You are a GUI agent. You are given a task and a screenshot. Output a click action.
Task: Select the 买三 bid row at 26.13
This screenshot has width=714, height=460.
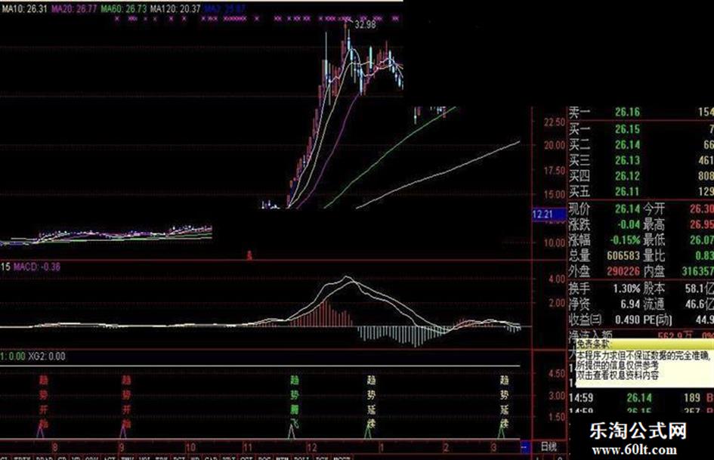tap(641, 160)
